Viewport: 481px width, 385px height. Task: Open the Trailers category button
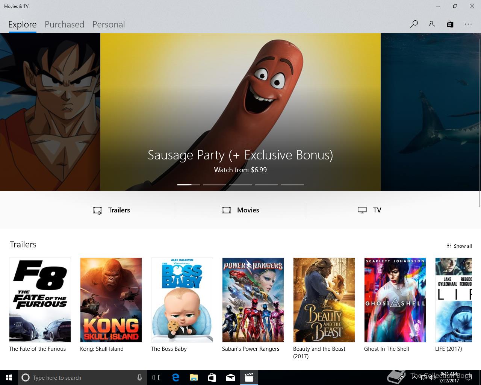112,210
